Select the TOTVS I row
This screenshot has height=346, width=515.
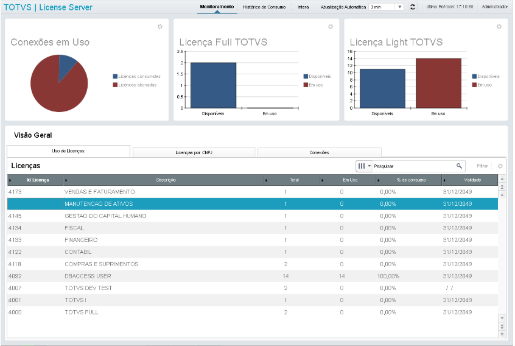(x=252, y=300)
